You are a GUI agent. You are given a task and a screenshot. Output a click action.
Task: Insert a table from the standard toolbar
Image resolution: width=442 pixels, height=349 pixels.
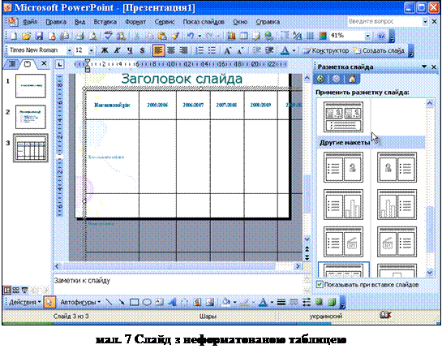click(x=243, y=36)
